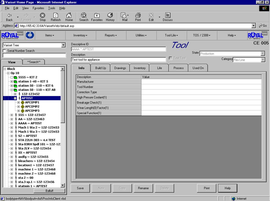Click the blue circular refresh logo icon
This screenshot has width=270, height=201.
(30, 35)
